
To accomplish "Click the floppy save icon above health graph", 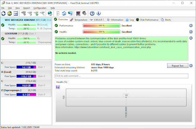I will [58, 87].
